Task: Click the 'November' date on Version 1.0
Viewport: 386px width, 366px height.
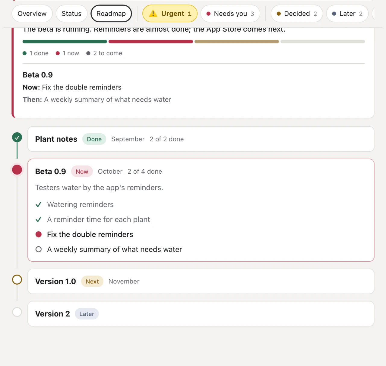Action: [x=124, y=281]
